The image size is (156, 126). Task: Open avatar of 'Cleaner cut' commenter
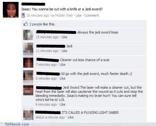pyautogui.click(x=28, y=63)
